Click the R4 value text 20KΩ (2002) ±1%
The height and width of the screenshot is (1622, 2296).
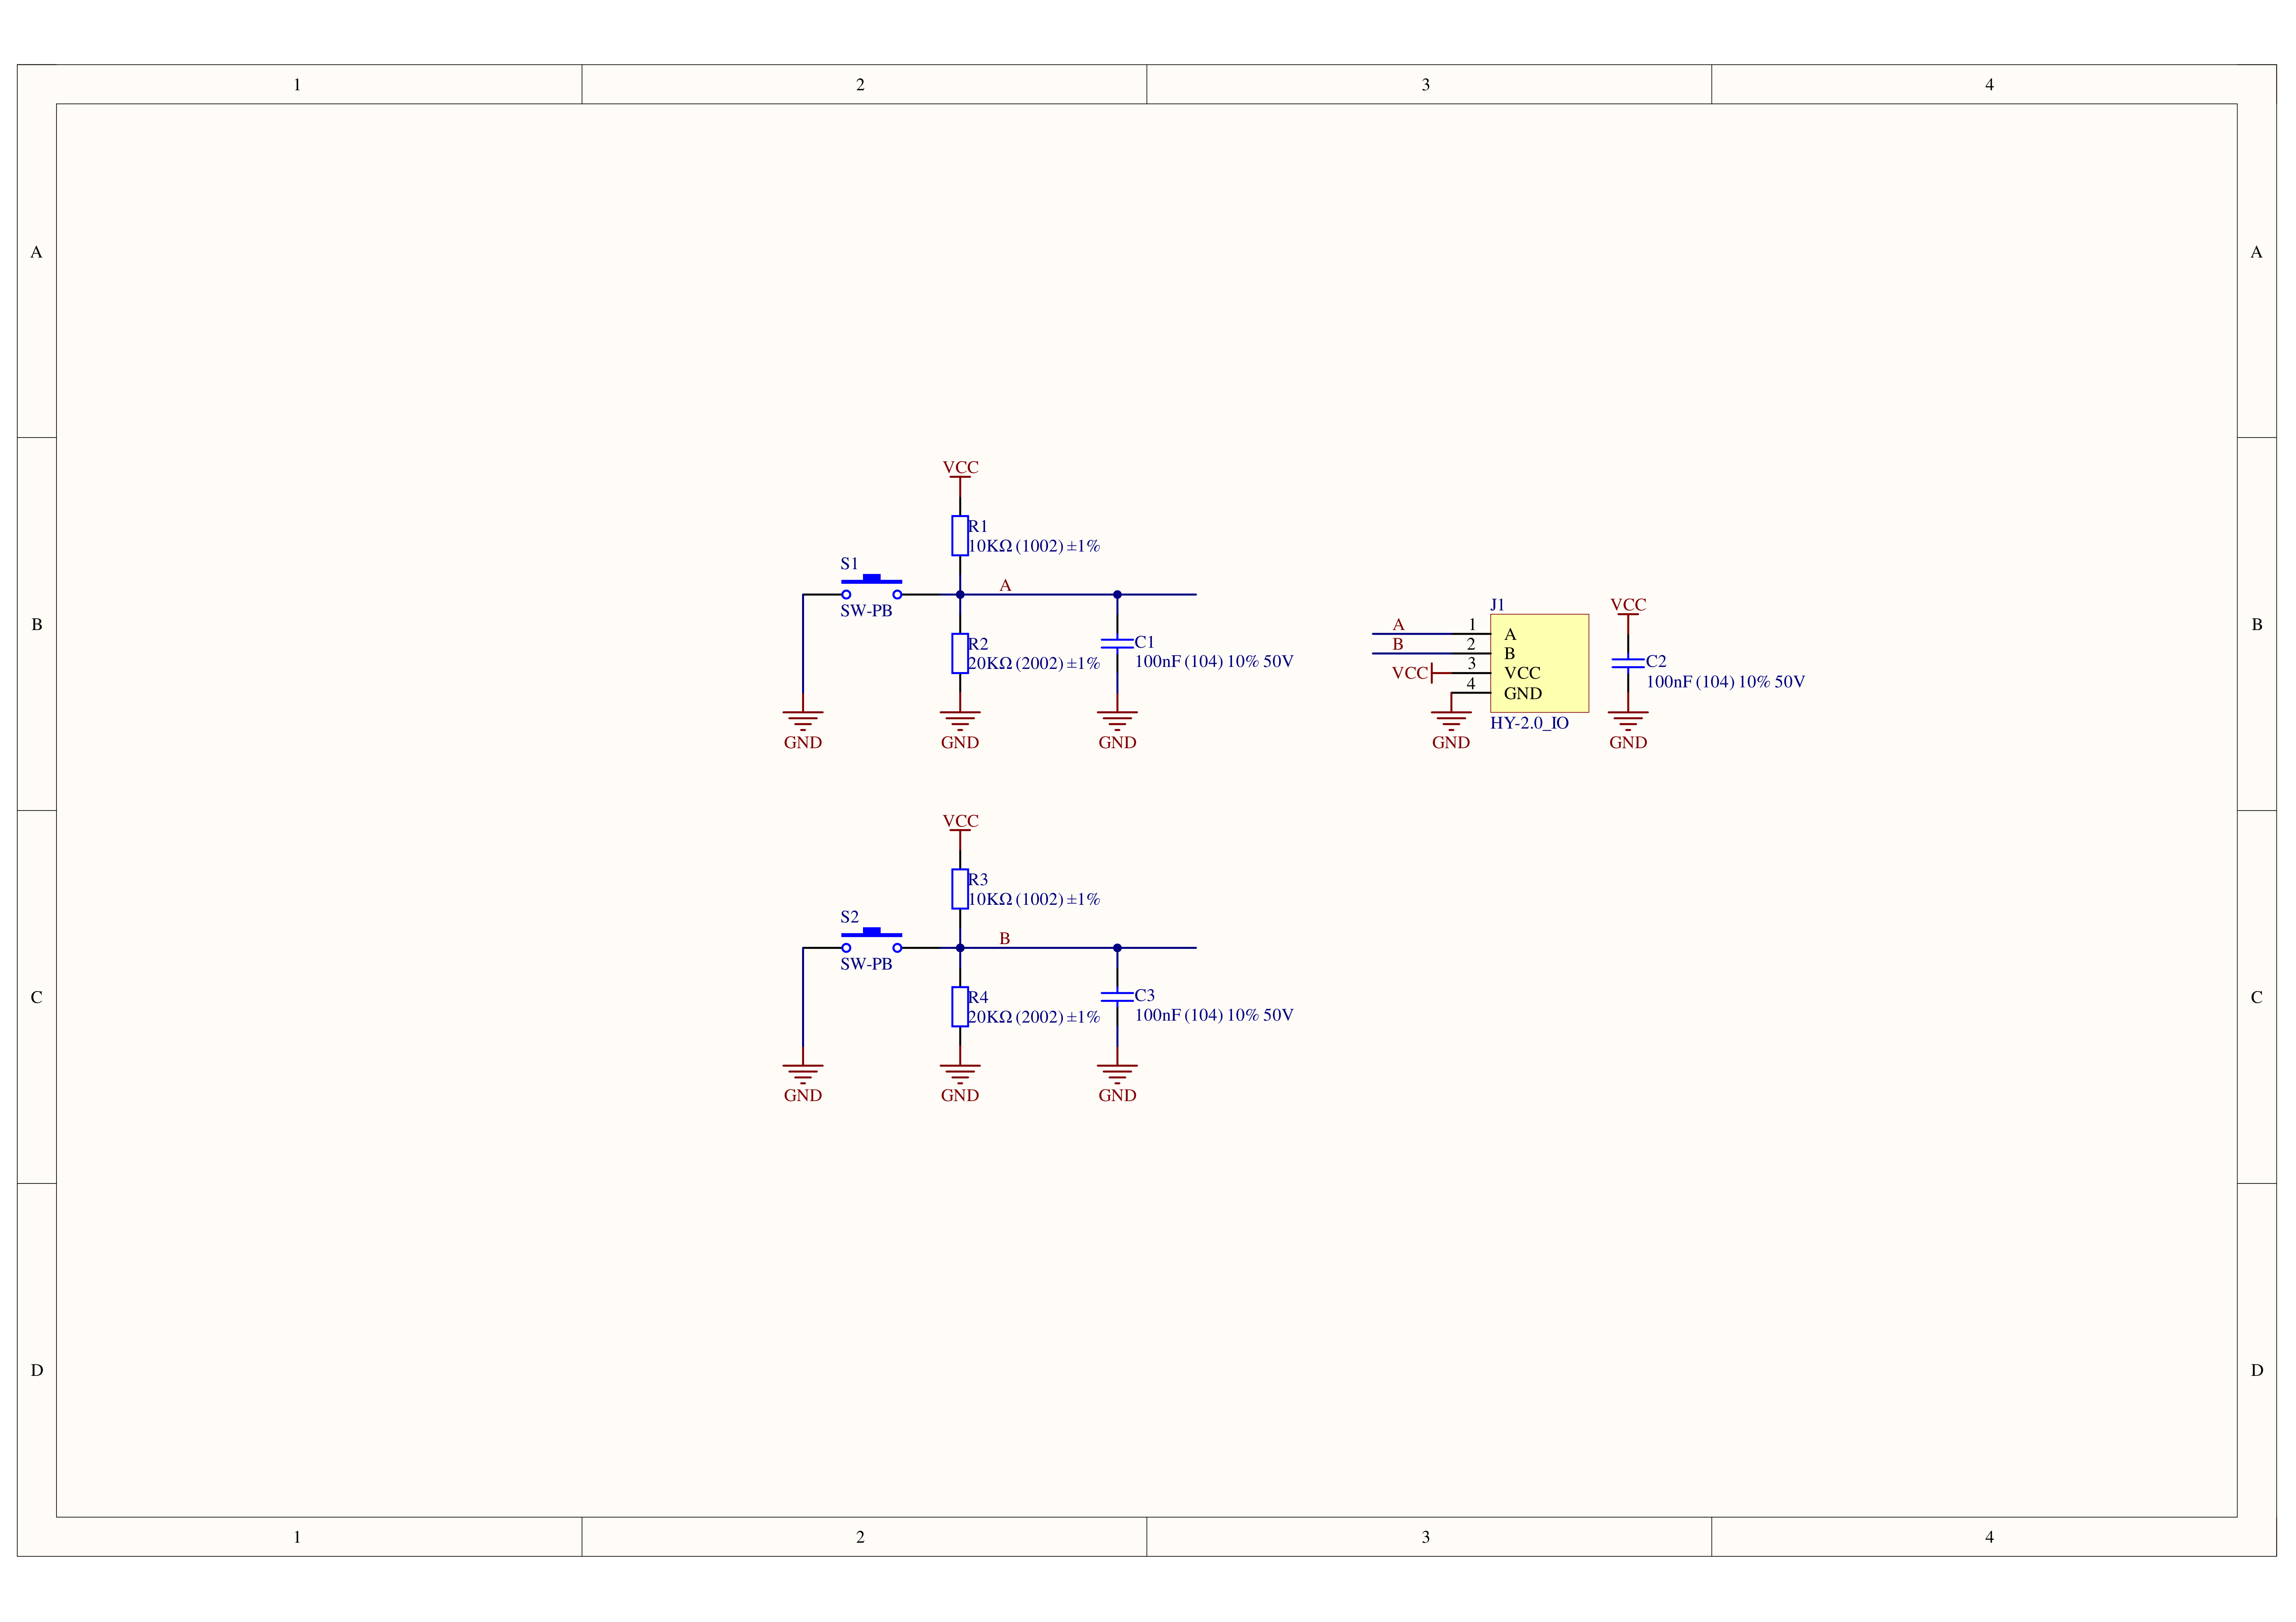click(x=1034, y=1017)
